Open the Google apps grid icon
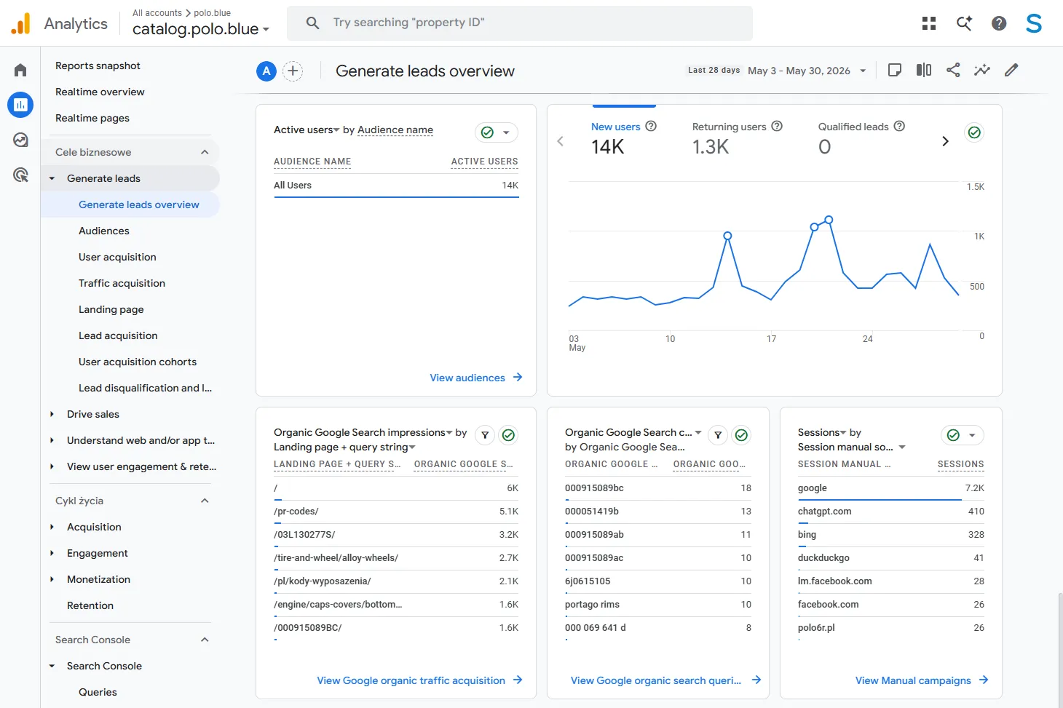 (x=929, y=23)
